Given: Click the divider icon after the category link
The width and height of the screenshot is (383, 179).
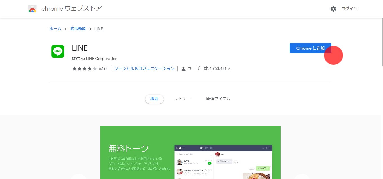Looking at the screenshot, I should point(178,68).
